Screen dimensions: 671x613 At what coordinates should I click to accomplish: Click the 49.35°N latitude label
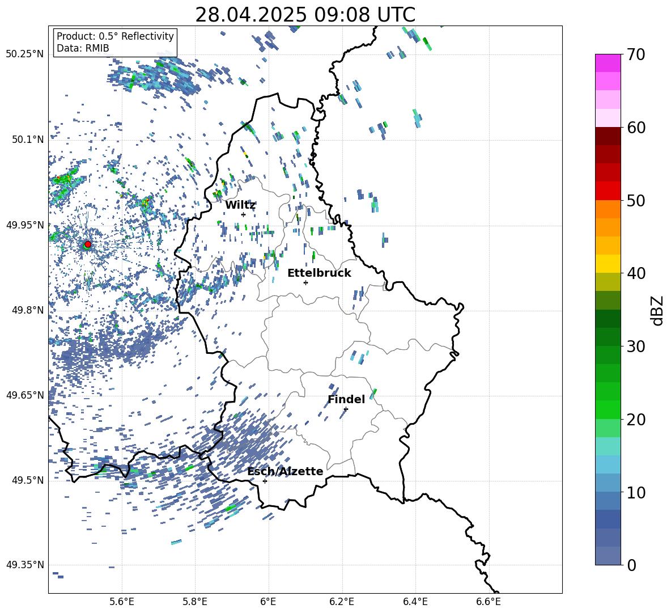click(25, 565)
